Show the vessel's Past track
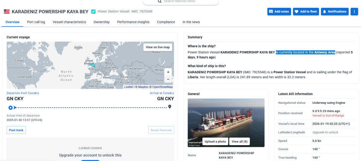Viewport: 361px width, 161px height. [16, 130]
